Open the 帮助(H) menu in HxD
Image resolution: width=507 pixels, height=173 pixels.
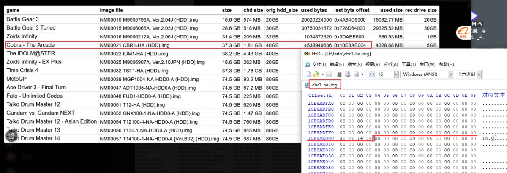(446, 64)
